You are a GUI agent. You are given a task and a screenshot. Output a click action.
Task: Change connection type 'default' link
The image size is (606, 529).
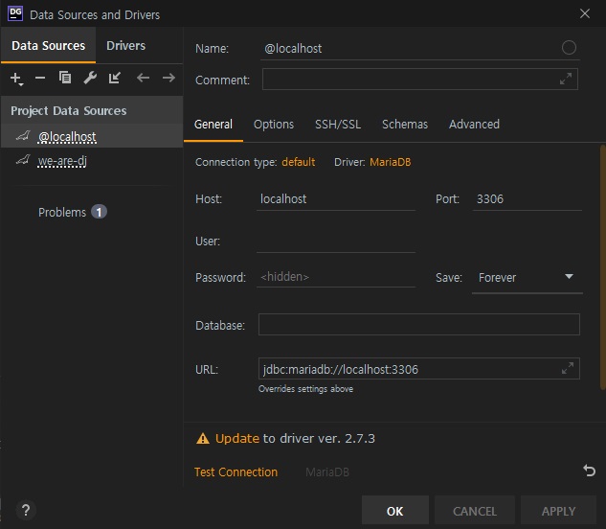(x=298, y=162)
